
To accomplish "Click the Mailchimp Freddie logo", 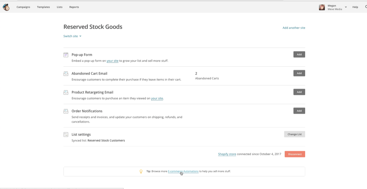I will click(x=6, y=7).
